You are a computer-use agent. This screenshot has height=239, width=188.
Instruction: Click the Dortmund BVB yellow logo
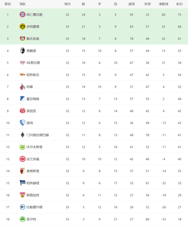tap(22, 27)
